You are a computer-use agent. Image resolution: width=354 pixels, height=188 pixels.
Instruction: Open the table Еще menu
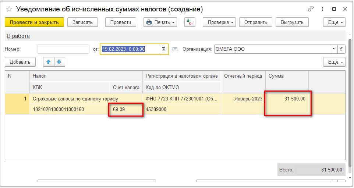(x=334, y=62)
